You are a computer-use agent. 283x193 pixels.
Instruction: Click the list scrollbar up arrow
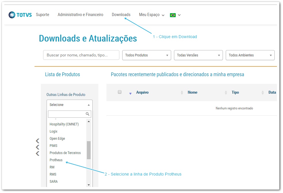(x=89, y=121)
